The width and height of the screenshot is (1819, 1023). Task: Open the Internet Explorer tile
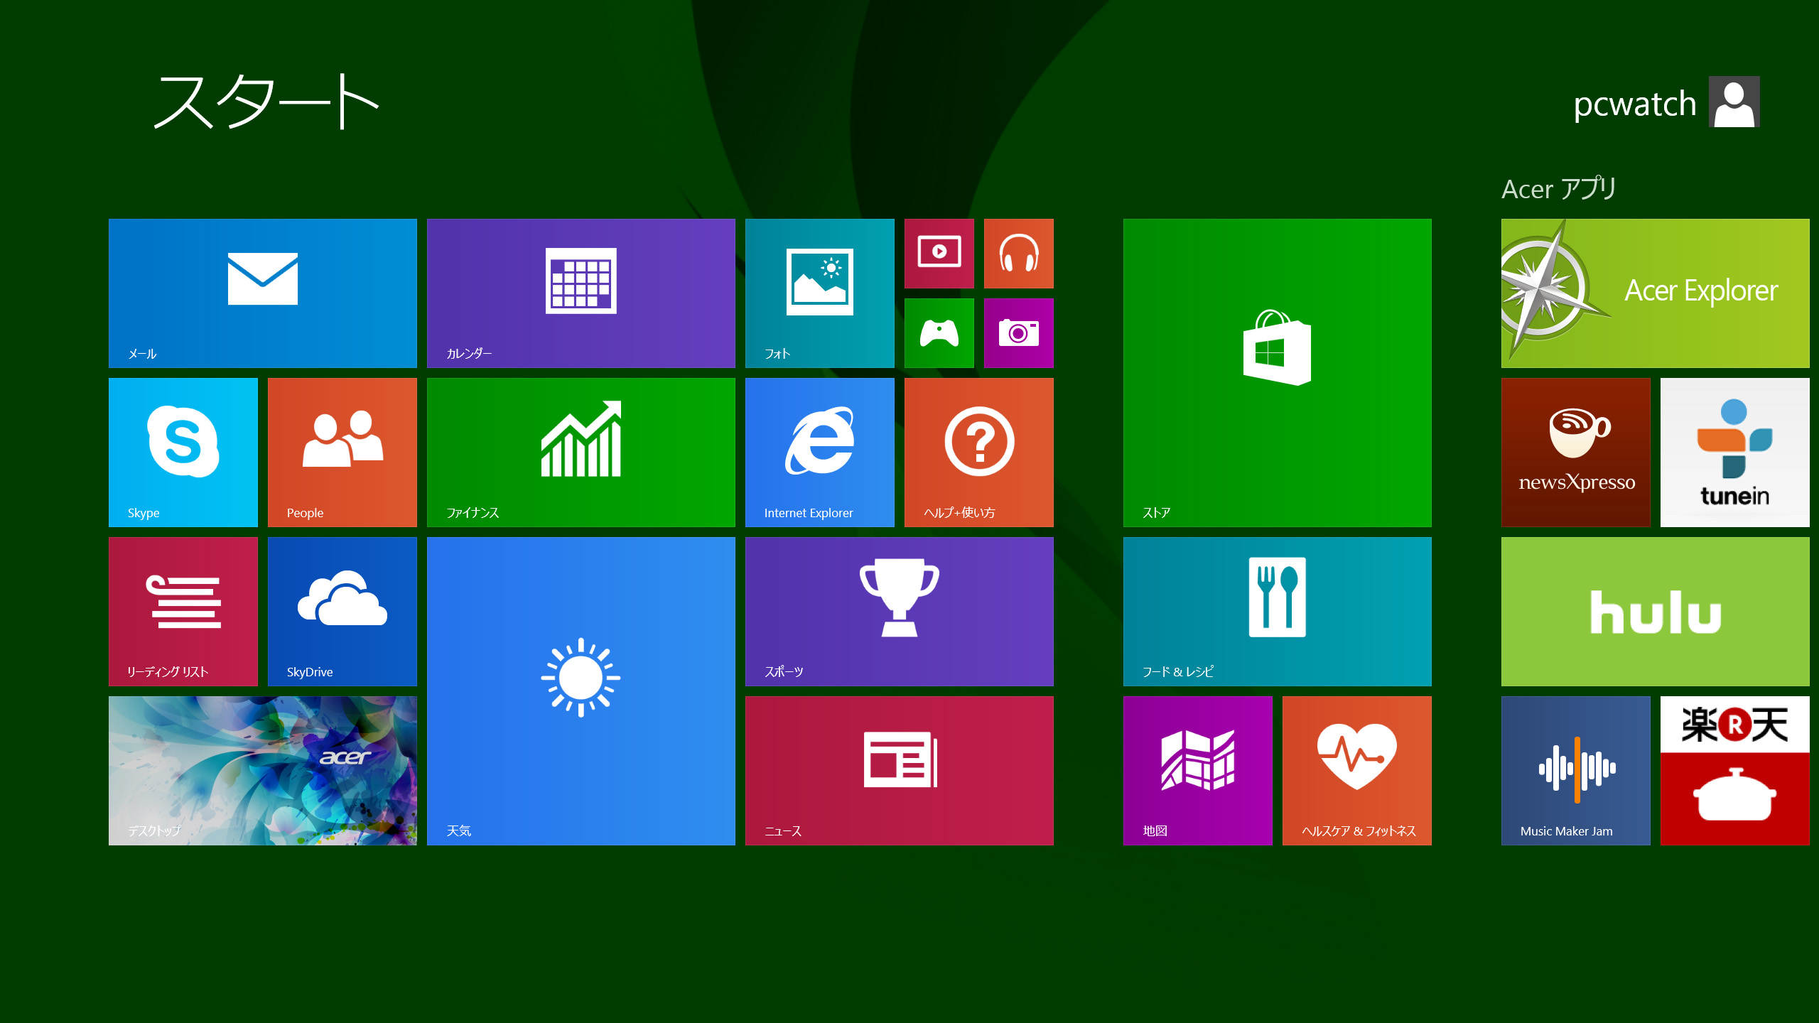click(819, 452)
